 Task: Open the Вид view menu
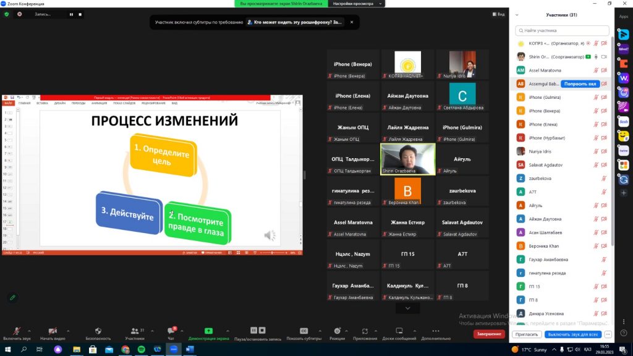pos(498,14)
